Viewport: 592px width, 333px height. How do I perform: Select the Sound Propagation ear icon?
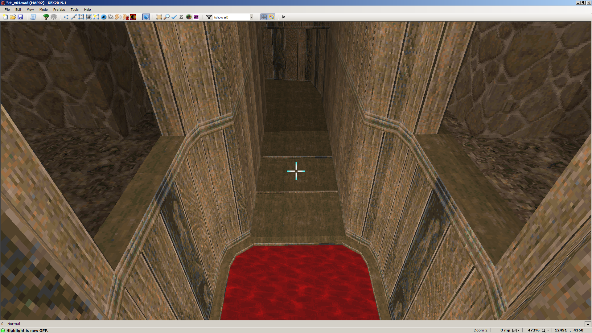click(118, 17)
